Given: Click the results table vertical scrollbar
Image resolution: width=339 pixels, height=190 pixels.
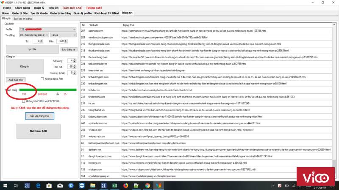Looking at the screenshot, I should click(x=334, y=100).
